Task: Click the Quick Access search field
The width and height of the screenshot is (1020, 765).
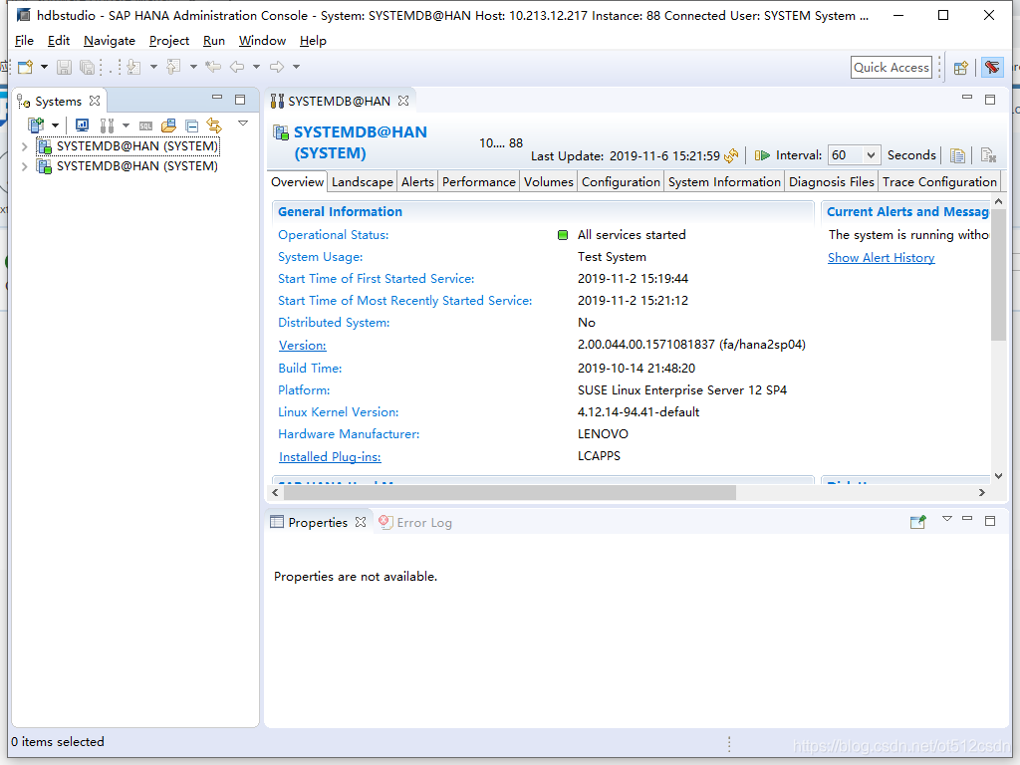Action: 891,68
